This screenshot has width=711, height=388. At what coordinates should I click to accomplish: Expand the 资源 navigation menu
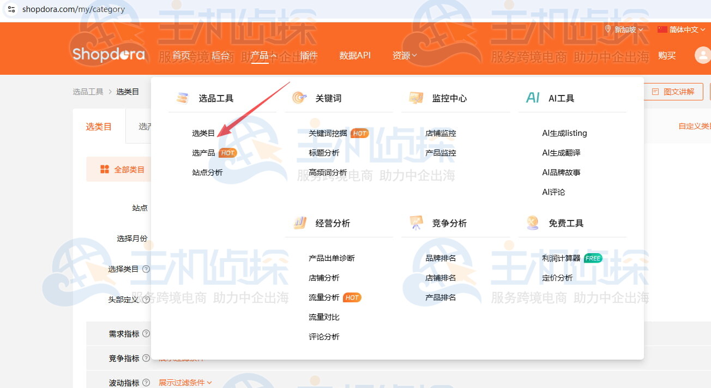tap(405, 55)
